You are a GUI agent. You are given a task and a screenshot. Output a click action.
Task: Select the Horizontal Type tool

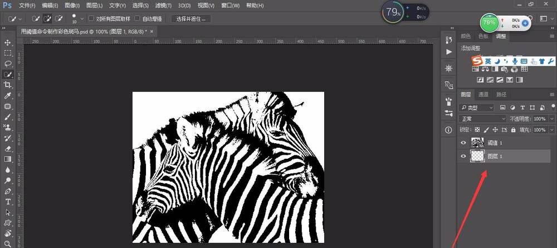point(8,202)
